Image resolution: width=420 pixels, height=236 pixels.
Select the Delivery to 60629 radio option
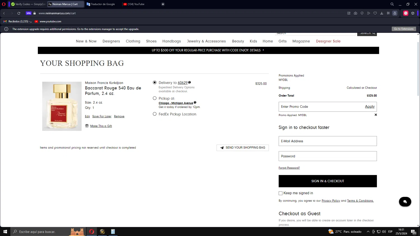[x=155, y=82]
